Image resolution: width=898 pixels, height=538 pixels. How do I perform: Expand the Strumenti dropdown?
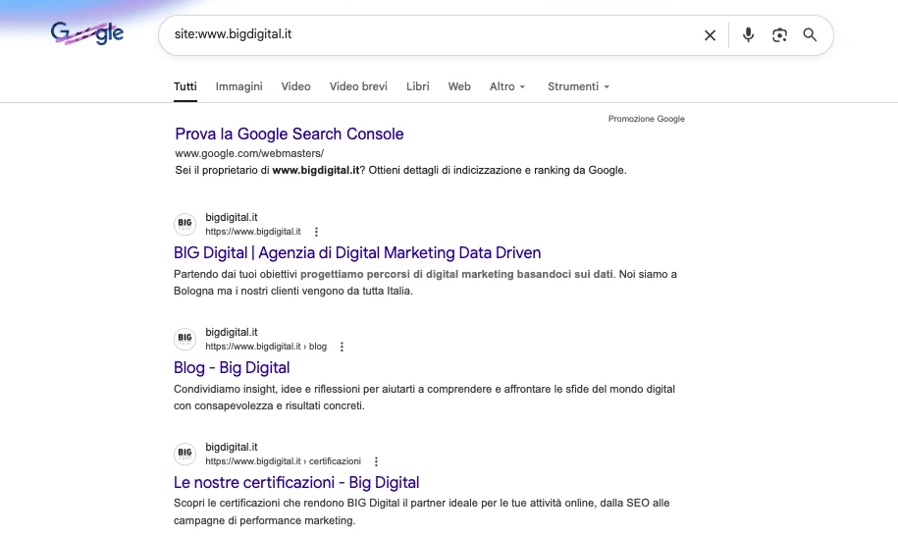[578, 86]
